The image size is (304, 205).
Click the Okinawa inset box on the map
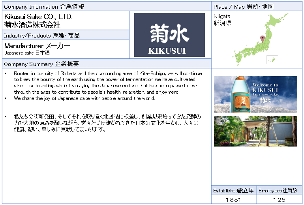click(272, 60)
